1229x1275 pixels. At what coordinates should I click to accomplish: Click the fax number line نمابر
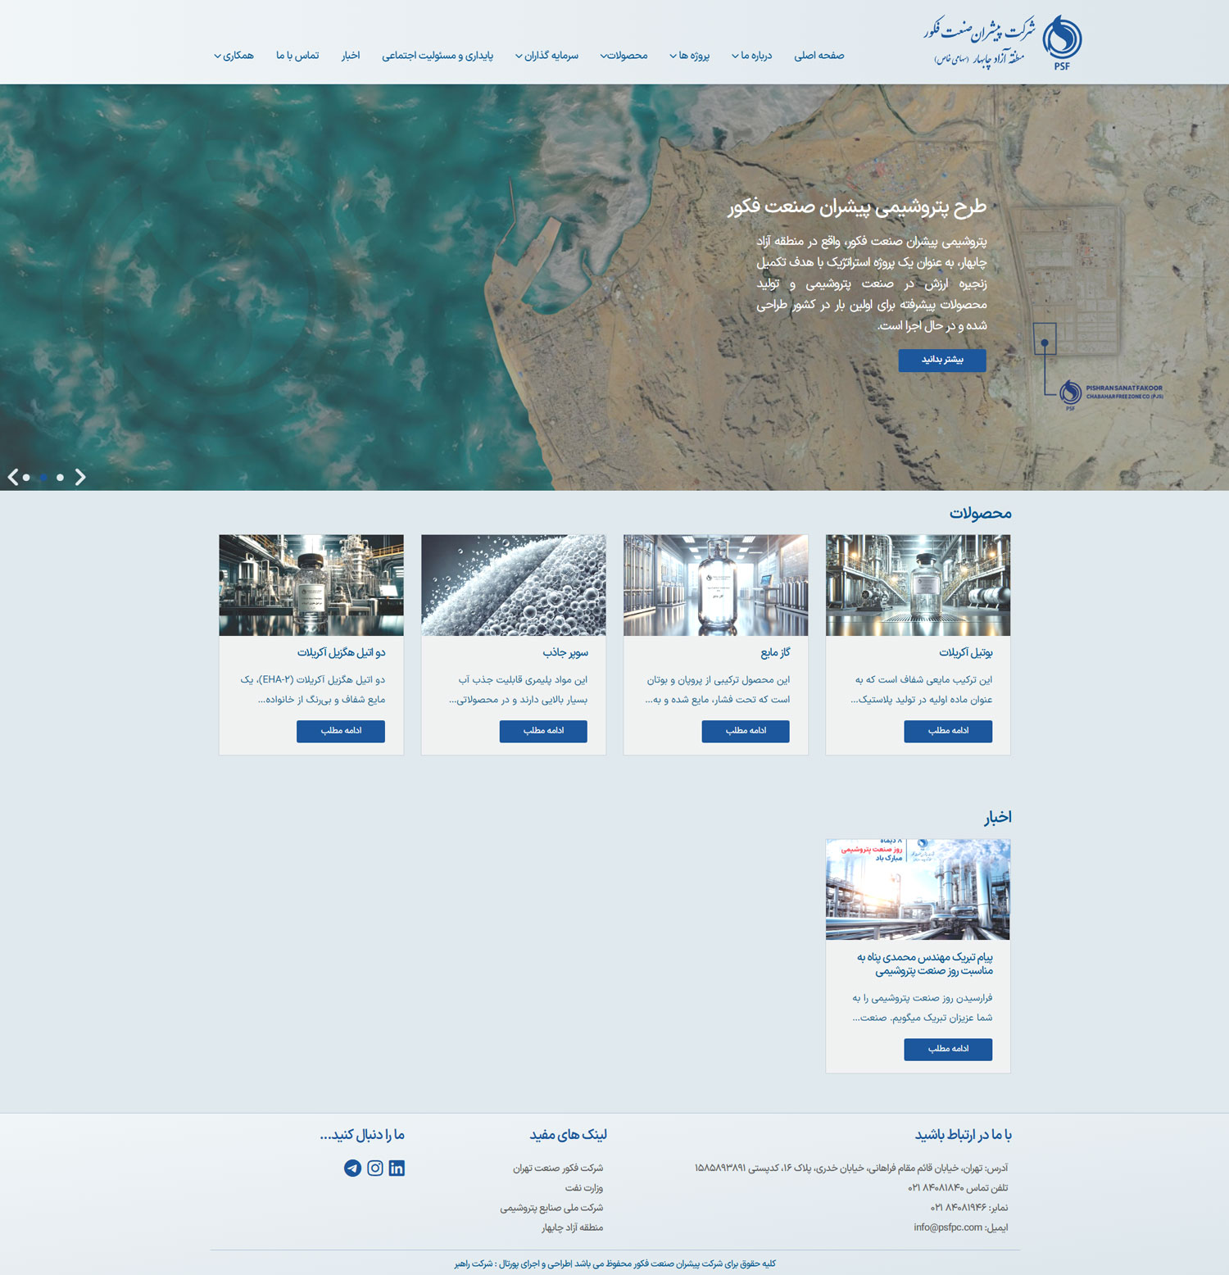pos(969,1208)
